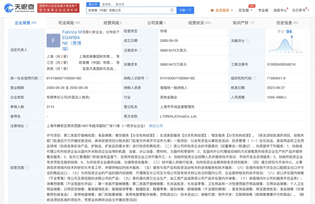
Task: Click the help icon next to 注册资本
Action: pyautogui.click(x=141, y=50)
